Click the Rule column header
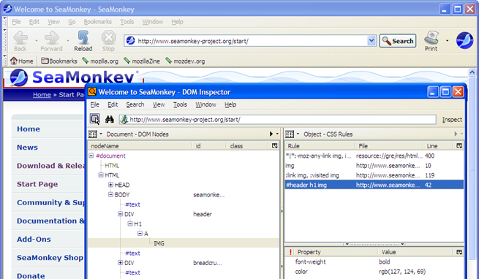The width and height of the screenshot is (479, 279). point(320,145)
